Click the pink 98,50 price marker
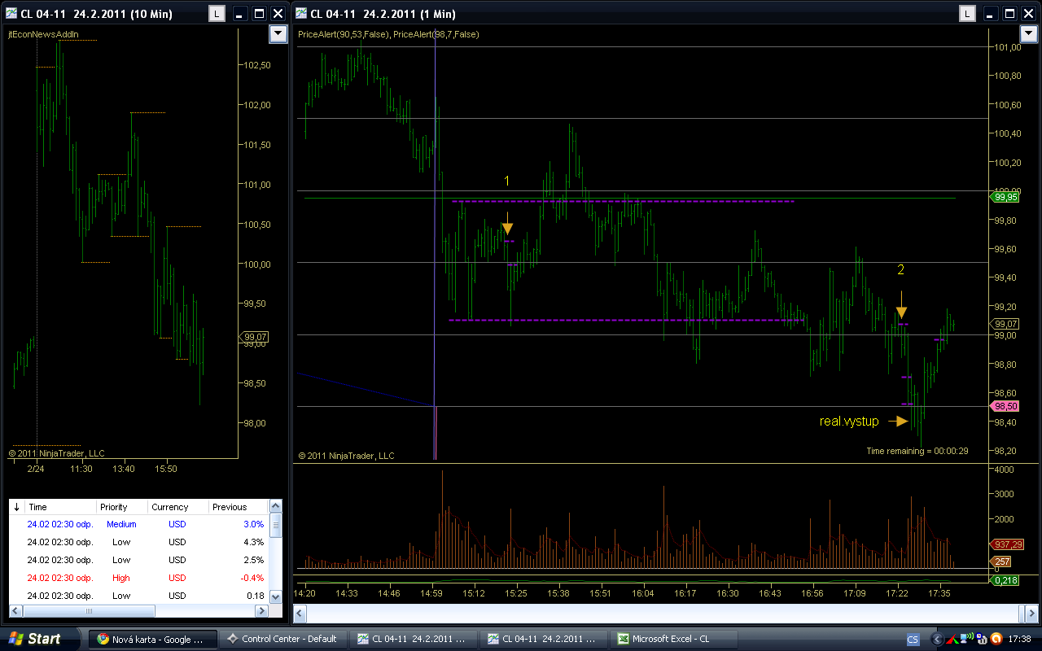 [x=1003, y=406]
